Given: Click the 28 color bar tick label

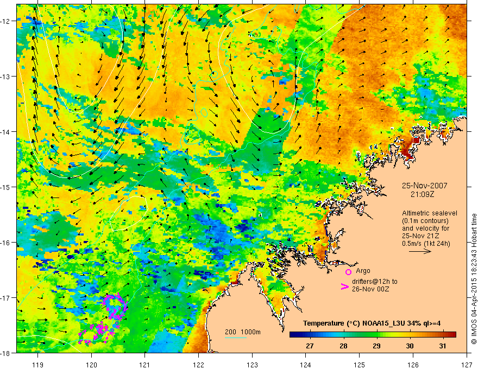Looking at the screenshot, I should coord(343,346).
